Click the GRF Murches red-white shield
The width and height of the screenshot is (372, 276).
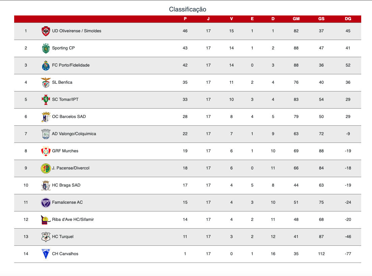[46, 151]
